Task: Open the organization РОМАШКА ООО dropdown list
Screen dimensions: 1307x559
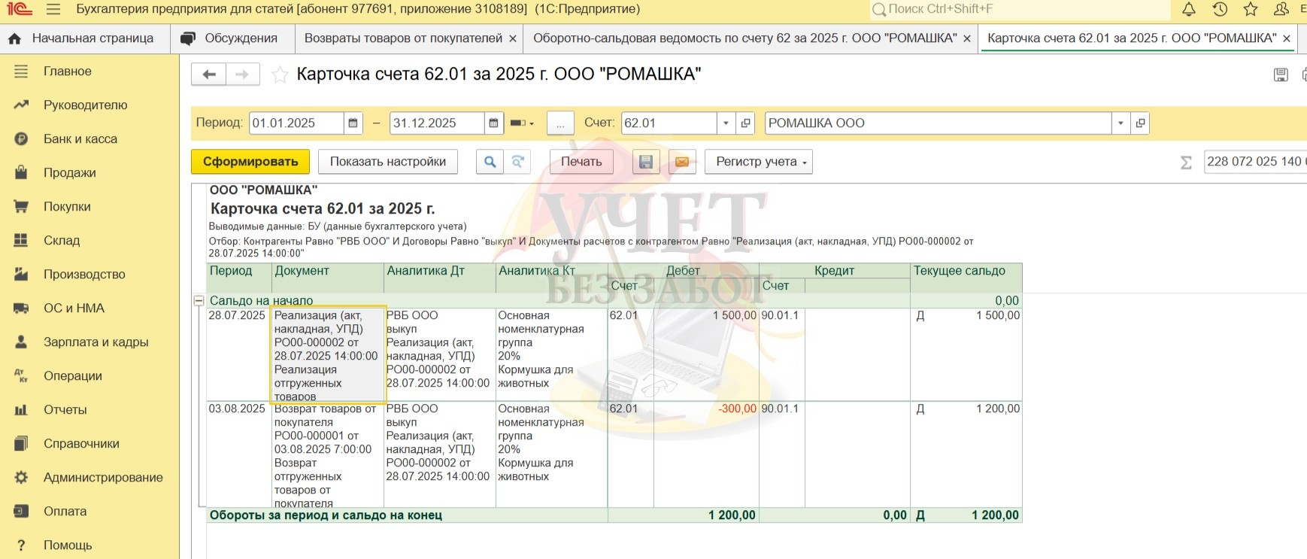Action: [x=1121, y=123]
